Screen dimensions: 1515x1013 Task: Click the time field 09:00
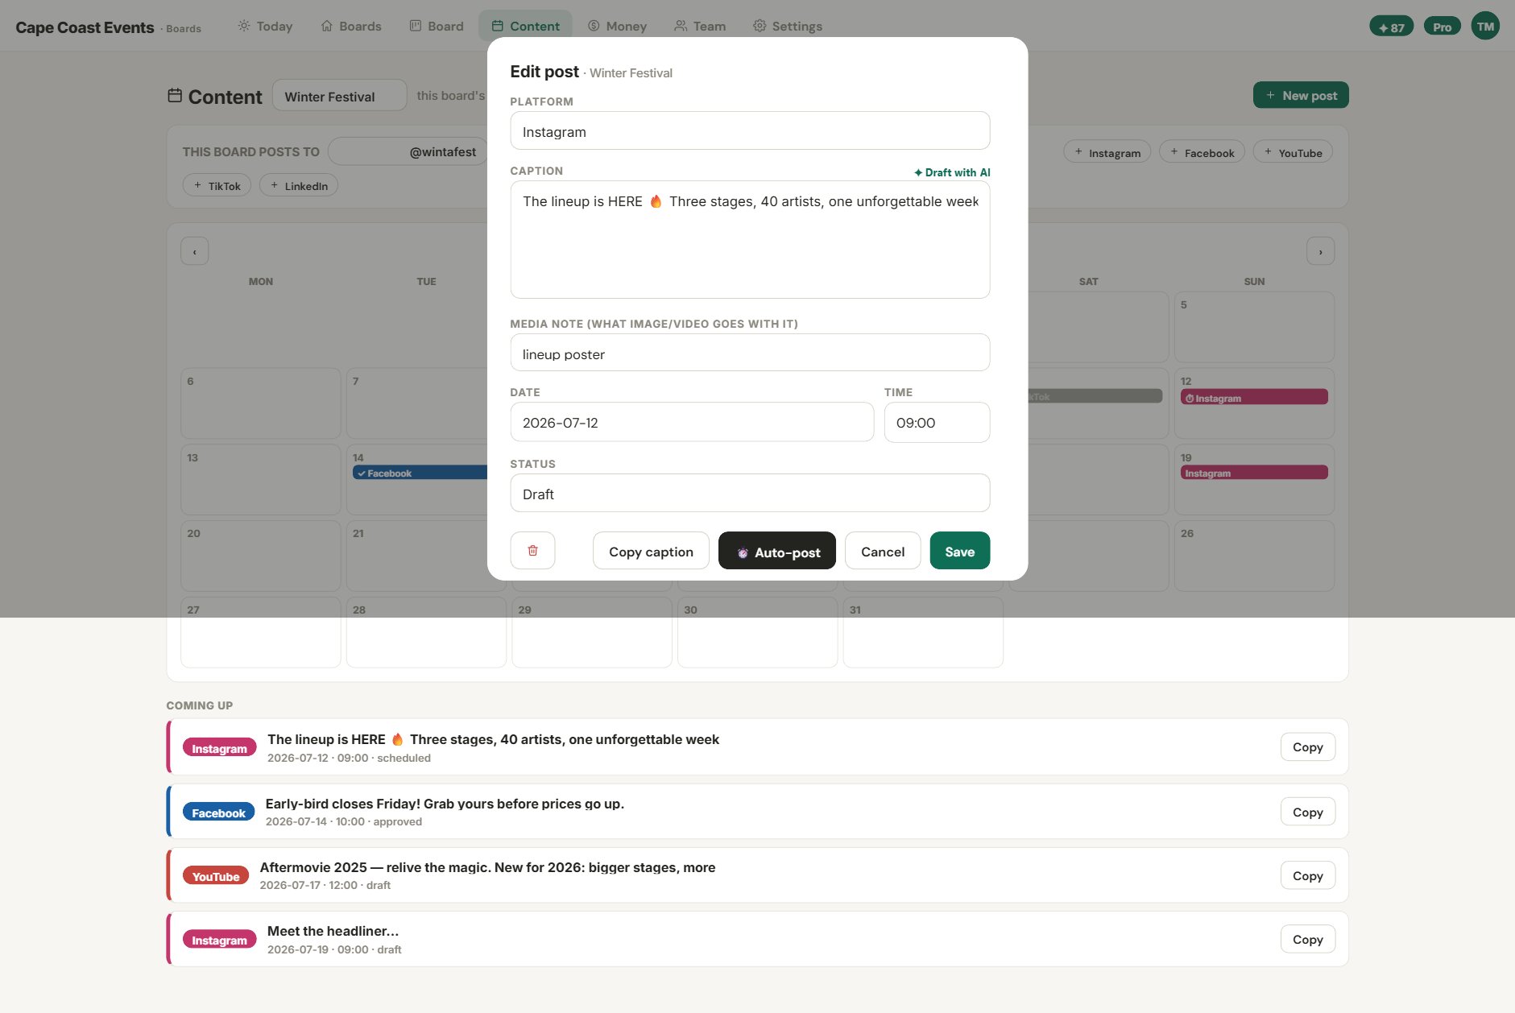point(937,423)
